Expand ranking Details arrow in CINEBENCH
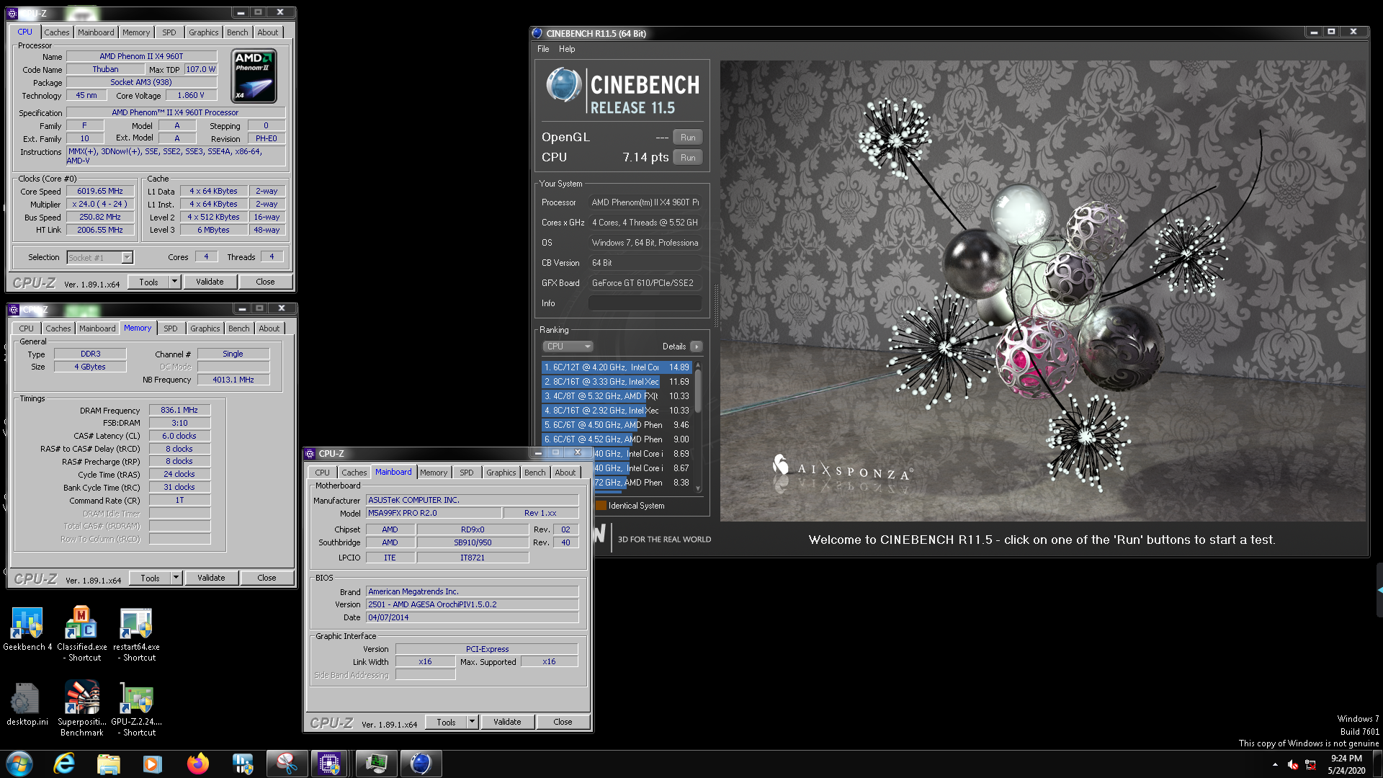The image size is (1383, 778). tap(697, 346)
